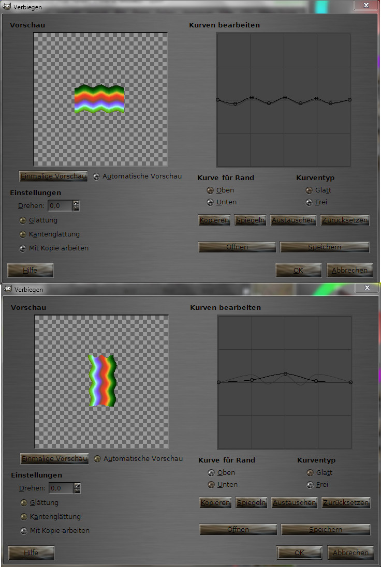Enable Mit Kopie arbeiten, vertical-wave dialog
The height and width of the screenshot is (567, 381).
point(24,531)
